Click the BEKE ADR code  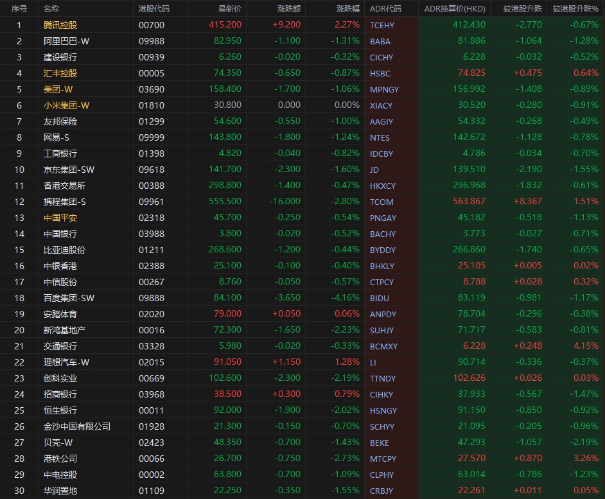[380, 443]
